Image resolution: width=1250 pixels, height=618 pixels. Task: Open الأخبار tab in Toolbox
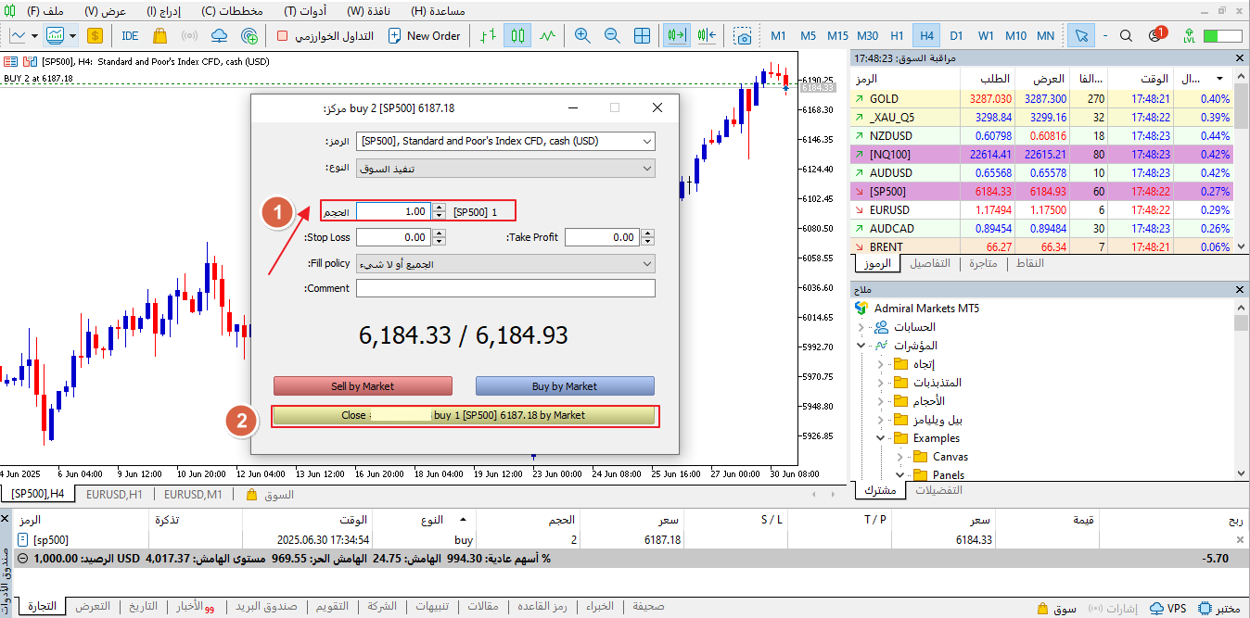point(196,607)
